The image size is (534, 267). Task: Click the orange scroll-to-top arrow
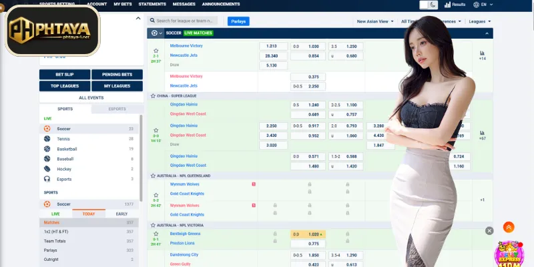pyautogui.click(x=509, y=227)
